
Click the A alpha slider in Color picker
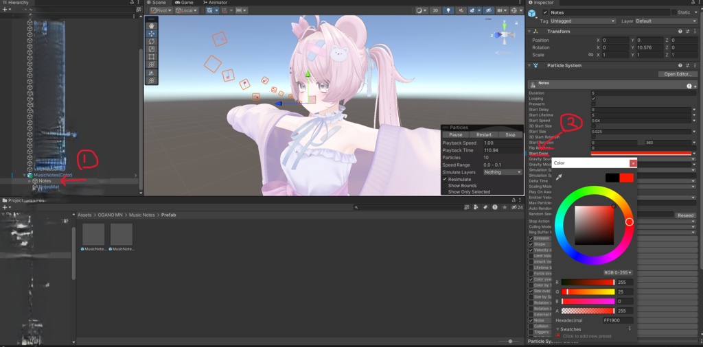tap(588, 311)
